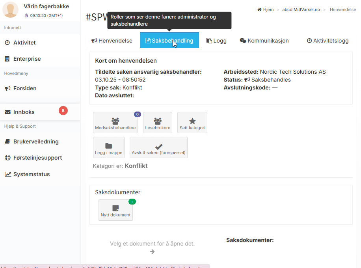
Task: Click the green plus badge on Nytt dokument
Action: pyautogui.click(x=132, y=202)
